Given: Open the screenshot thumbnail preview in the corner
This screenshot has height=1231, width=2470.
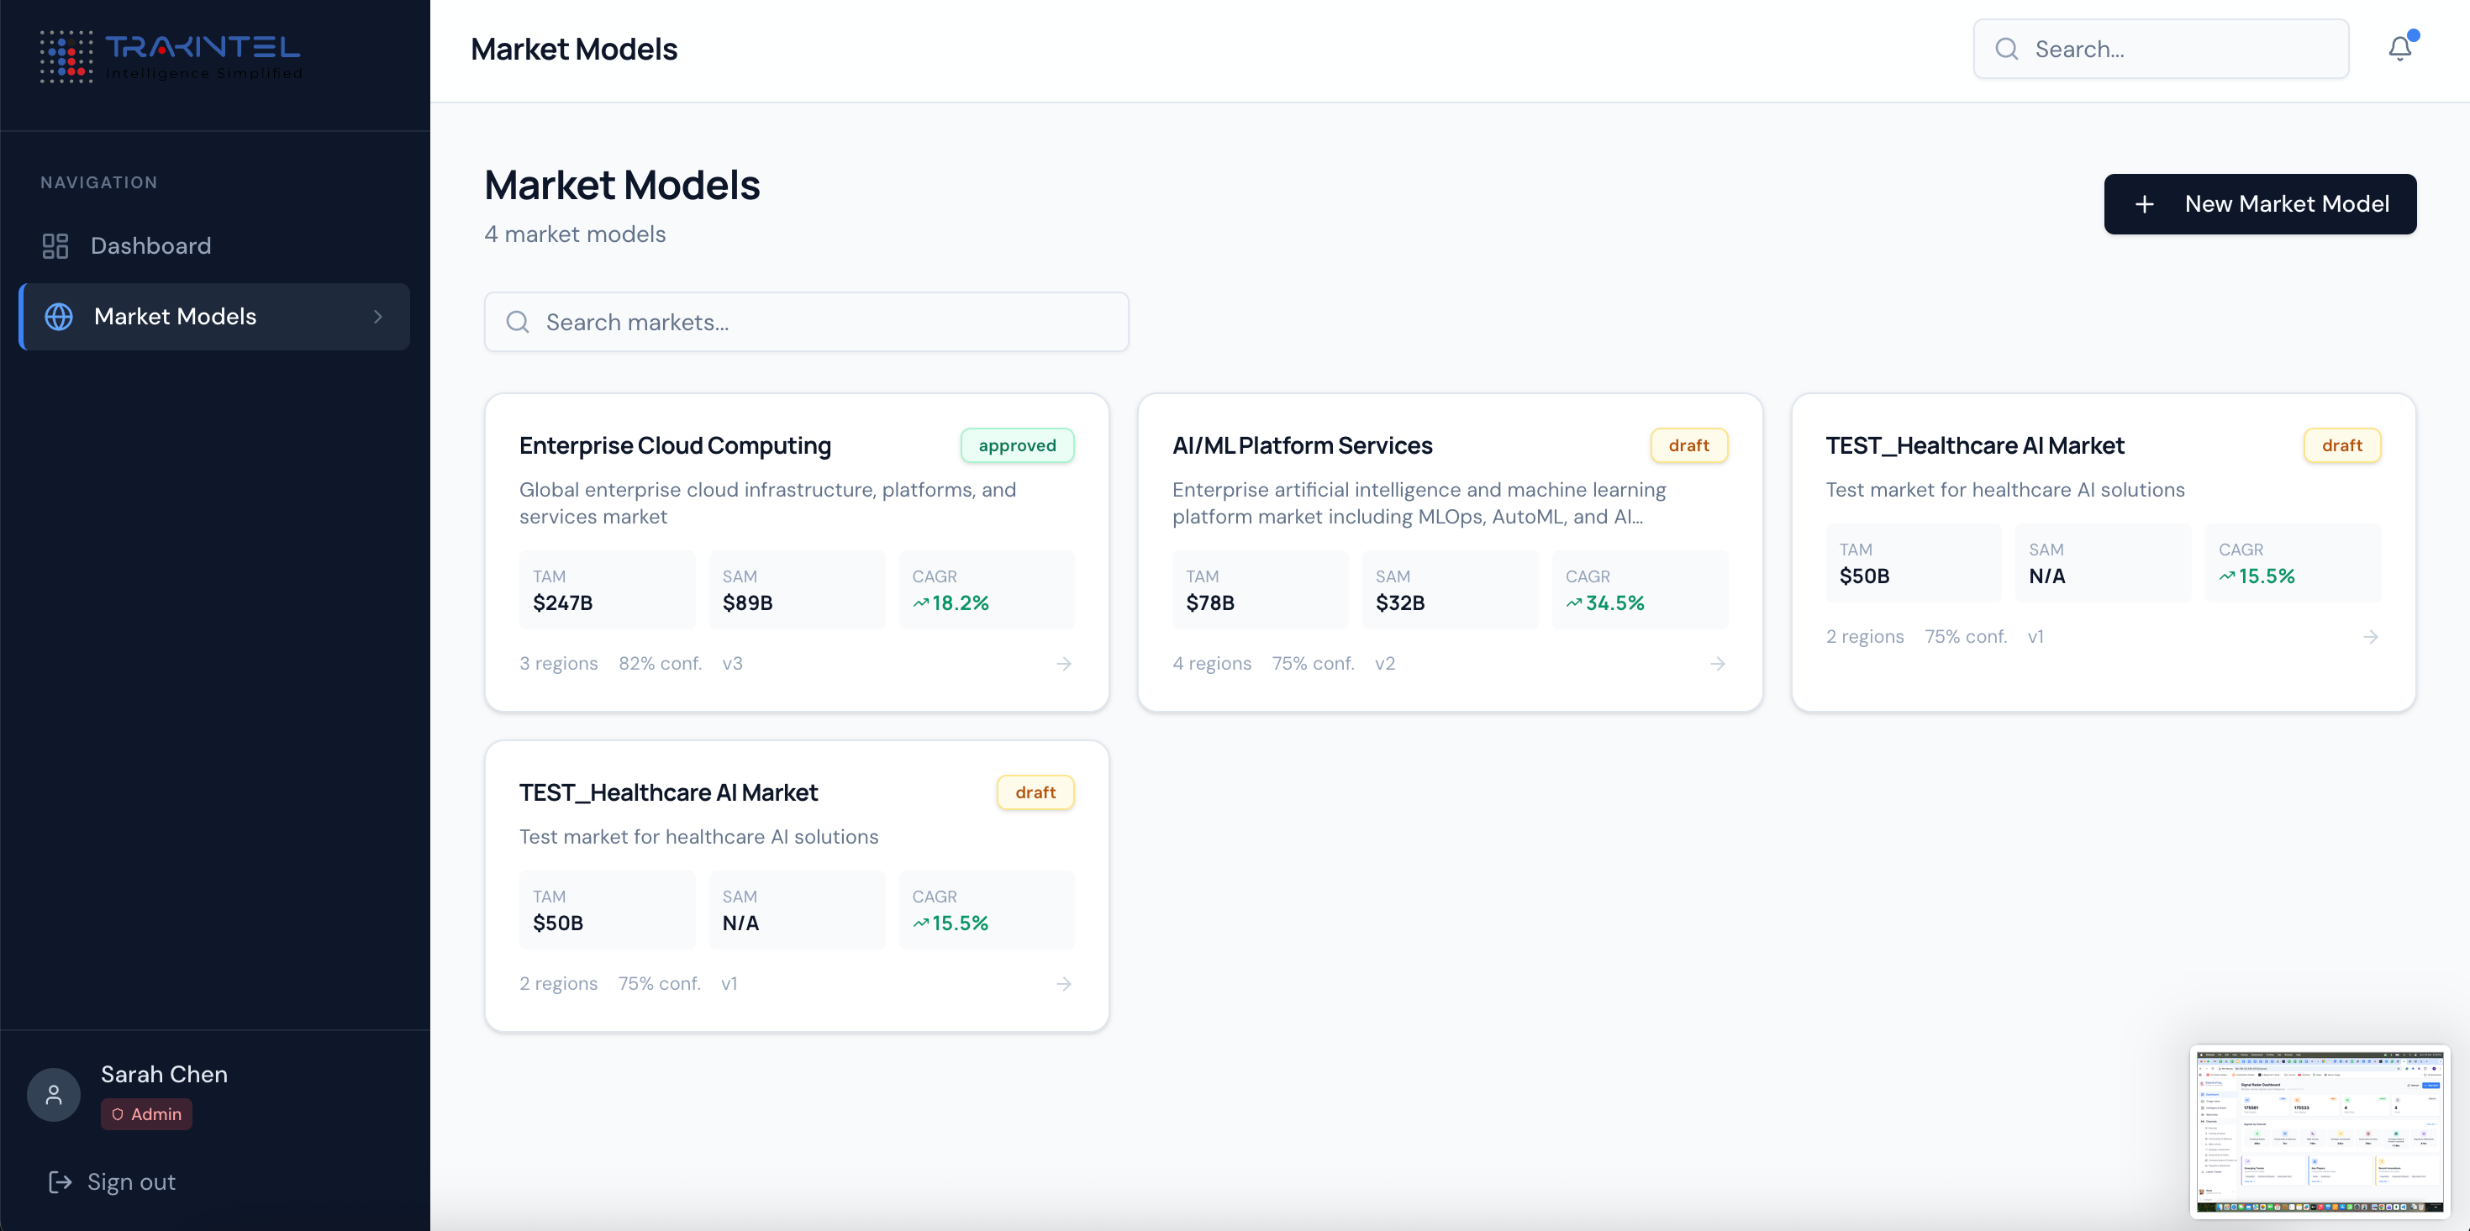Looking at the screenshot, I should coord(2320,1132).
